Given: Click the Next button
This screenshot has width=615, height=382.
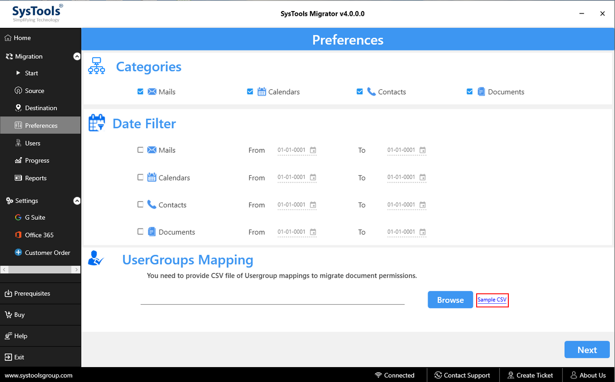Looking at the screenshot, I should coord(587,350).
